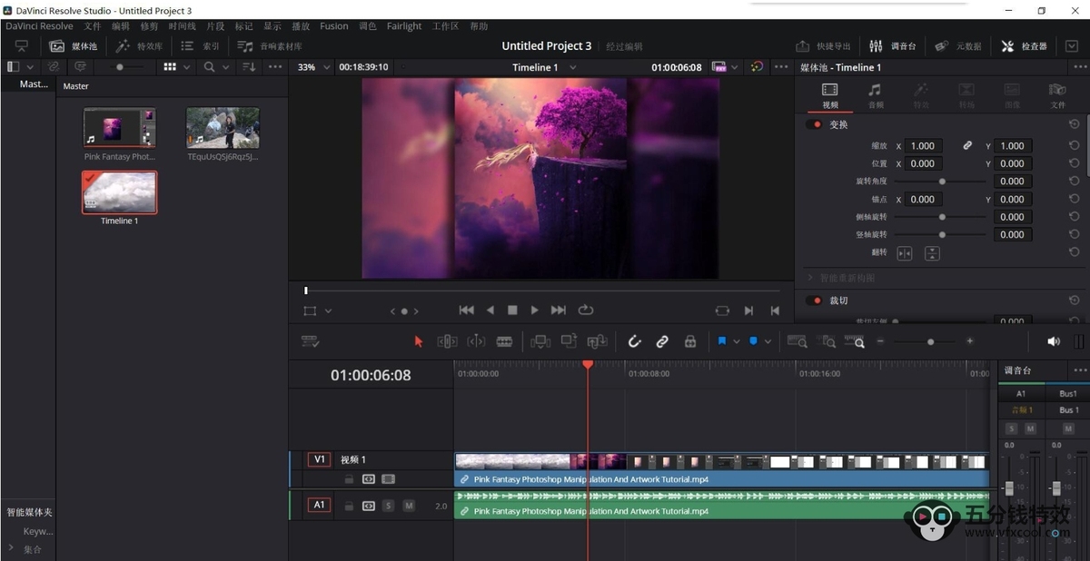Select the red arrow Selection mode tool
Viewport: 1090px width, 561px height.
[x=419, y=341]
